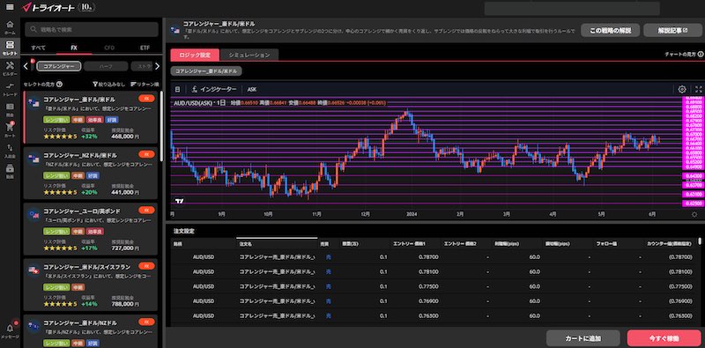Select コアレンジャー_米ドル/スイスフラン strategy card

pos(91,285)
